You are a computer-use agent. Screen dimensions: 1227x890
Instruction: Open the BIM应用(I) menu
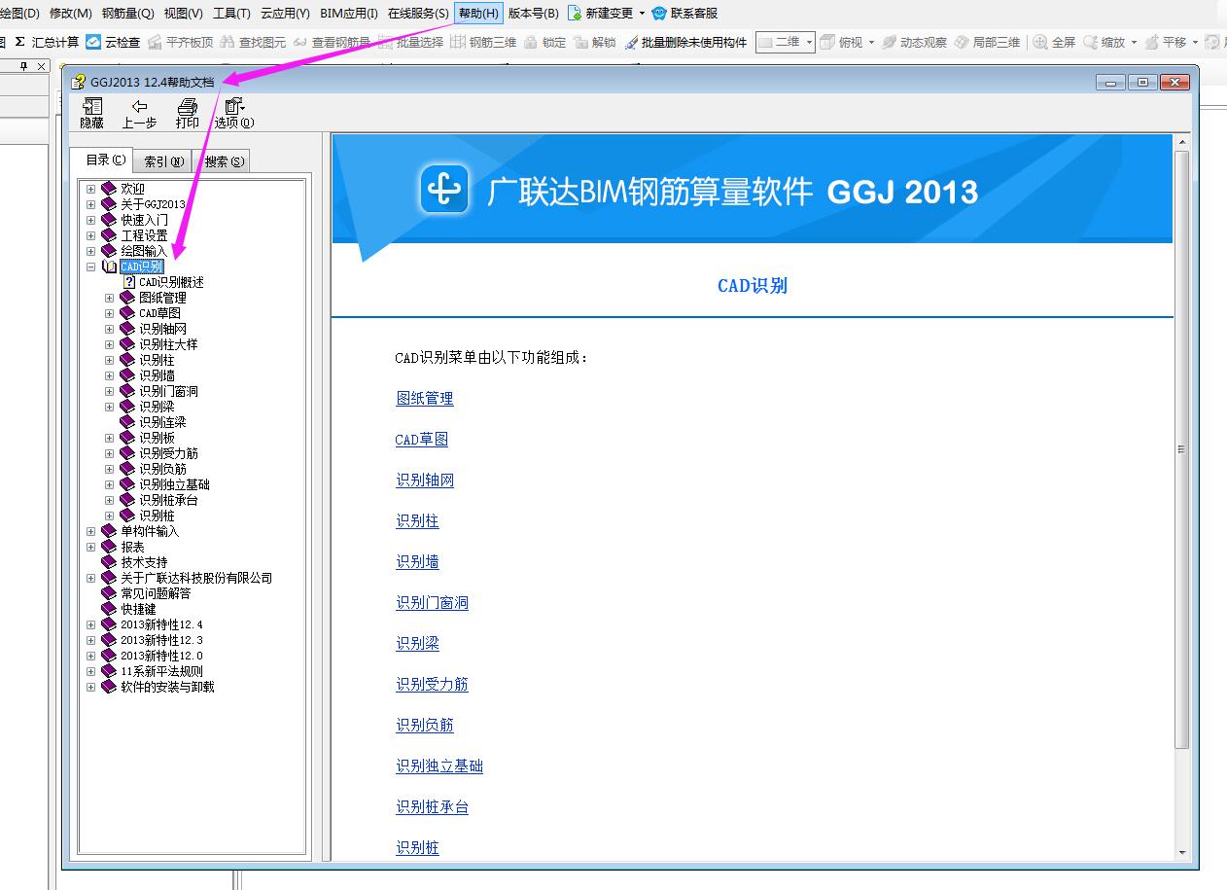click(x=349, y=13)
